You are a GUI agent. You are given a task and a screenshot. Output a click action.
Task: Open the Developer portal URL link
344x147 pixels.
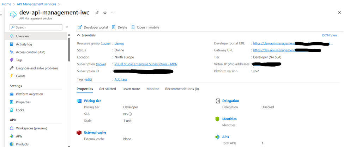coord(293,43)
